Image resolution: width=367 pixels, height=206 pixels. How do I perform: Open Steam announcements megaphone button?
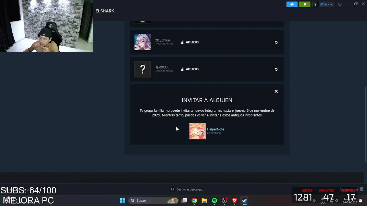[292, 4]
